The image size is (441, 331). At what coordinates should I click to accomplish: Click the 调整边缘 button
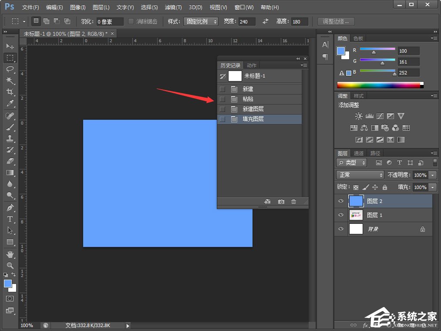coord(336,21)
